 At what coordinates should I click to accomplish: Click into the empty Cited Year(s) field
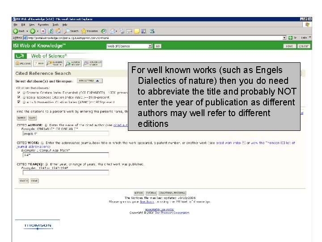point(66,173)
